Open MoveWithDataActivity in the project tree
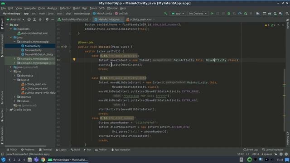The width and height of the screenshot is (290, 163). (x=39, y=54)
